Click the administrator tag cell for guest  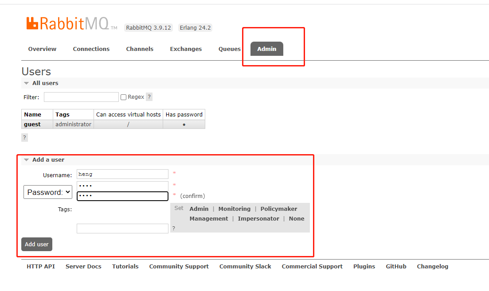point(73,124)
